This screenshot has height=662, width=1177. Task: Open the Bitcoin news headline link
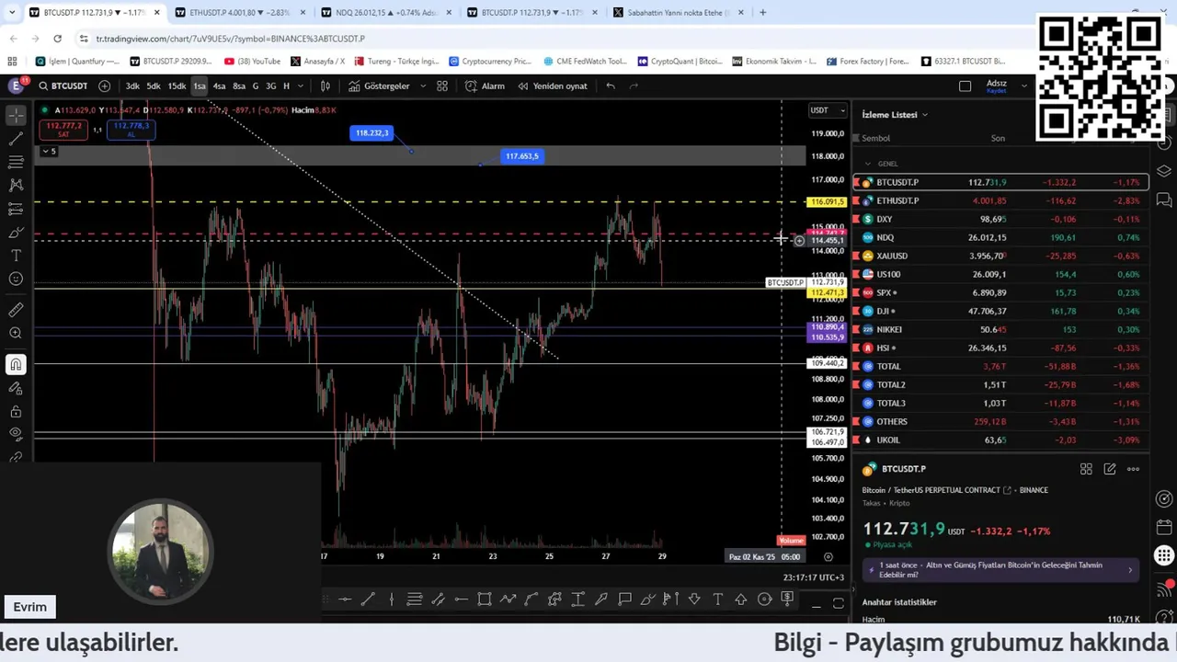coord(999,570)
